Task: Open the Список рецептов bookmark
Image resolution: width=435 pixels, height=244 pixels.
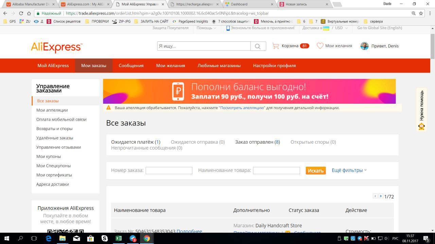Action: click(x=64, y=21)
